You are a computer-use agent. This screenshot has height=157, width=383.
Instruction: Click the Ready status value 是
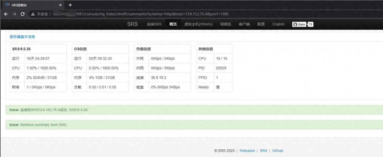click(218, 87)
